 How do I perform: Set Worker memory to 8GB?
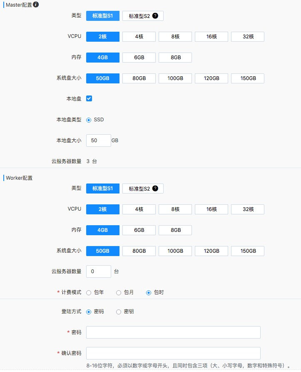coord(175,230)
